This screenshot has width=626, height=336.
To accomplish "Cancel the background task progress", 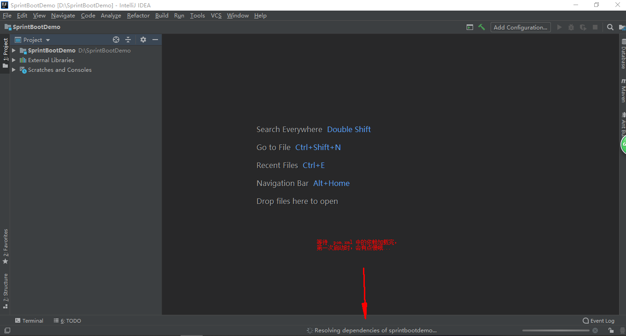I will coord(595,330).
